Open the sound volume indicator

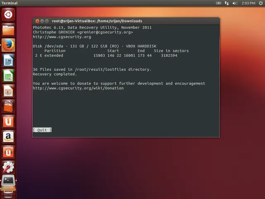coord(235,3)
